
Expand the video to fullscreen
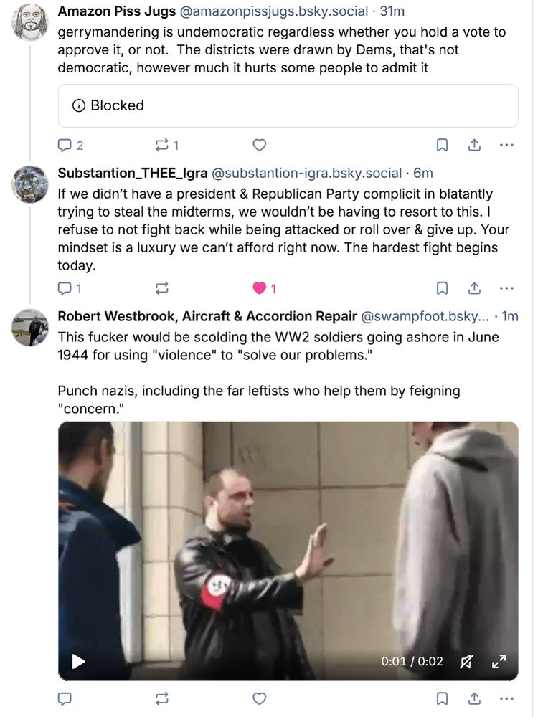[x=499, y=661]
